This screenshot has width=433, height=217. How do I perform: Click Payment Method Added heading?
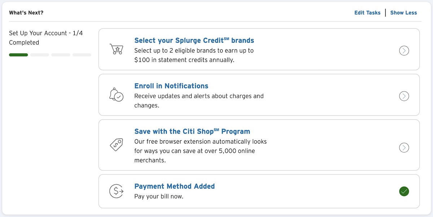[x=174, y=186]
